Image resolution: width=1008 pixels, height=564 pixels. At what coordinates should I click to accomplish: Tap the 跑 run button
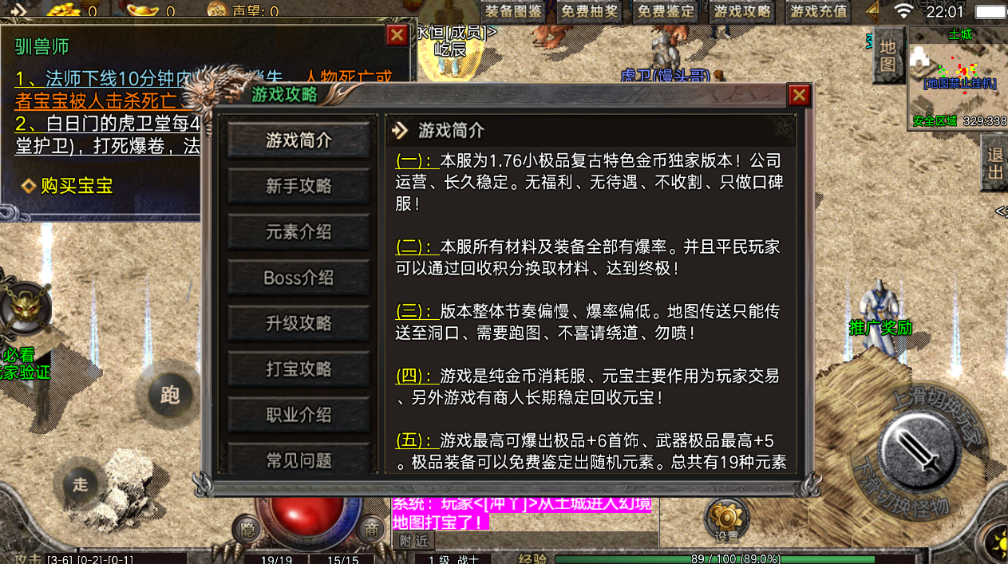[169, 394]
